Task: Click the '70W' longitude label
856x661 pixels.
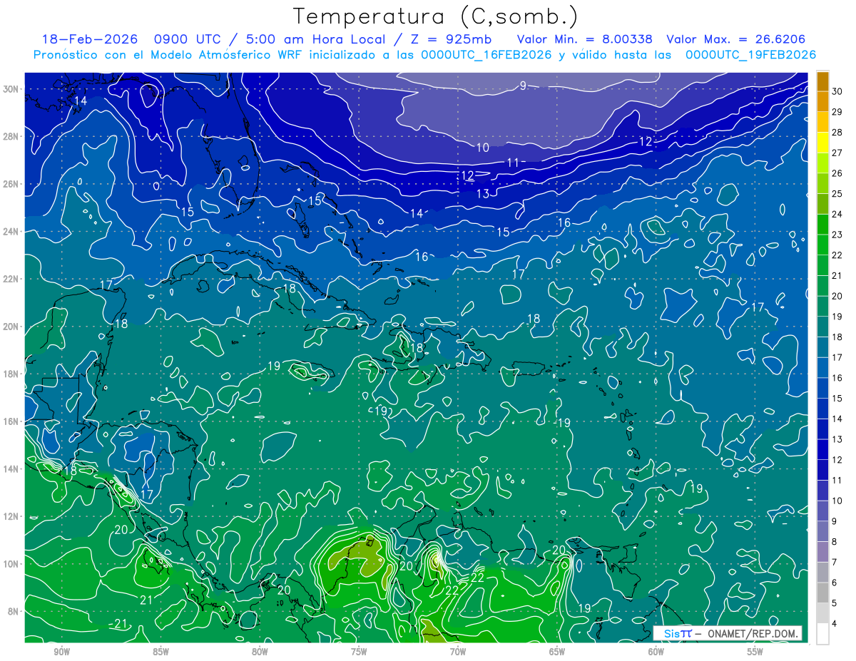Action: (458, 652)
